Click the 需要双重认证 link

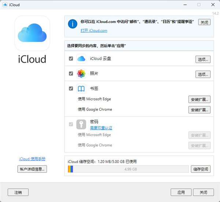101,128
